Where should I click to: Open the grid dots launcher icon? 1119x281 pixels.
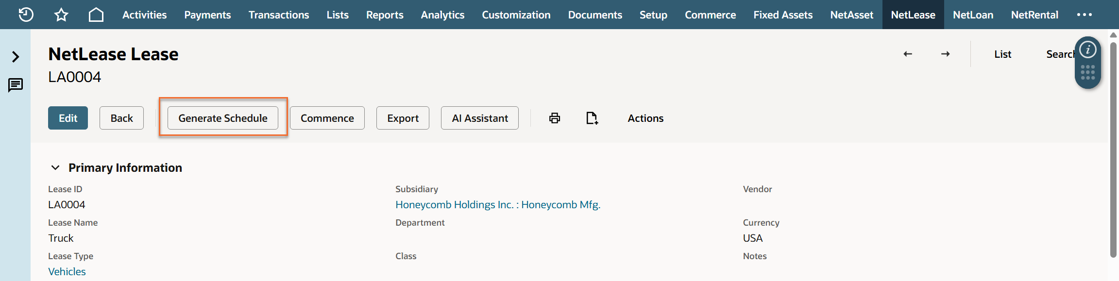(x=1088, y=73)
